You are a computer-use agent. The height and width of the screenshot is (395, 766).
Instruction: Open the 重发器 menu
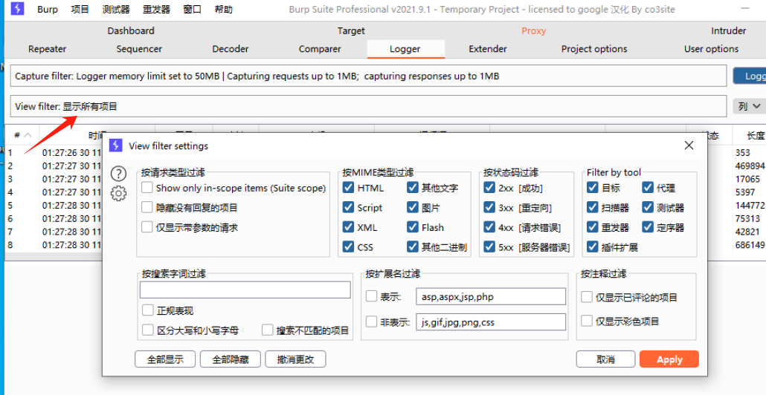pyautogui.click(x=156, y=9)
